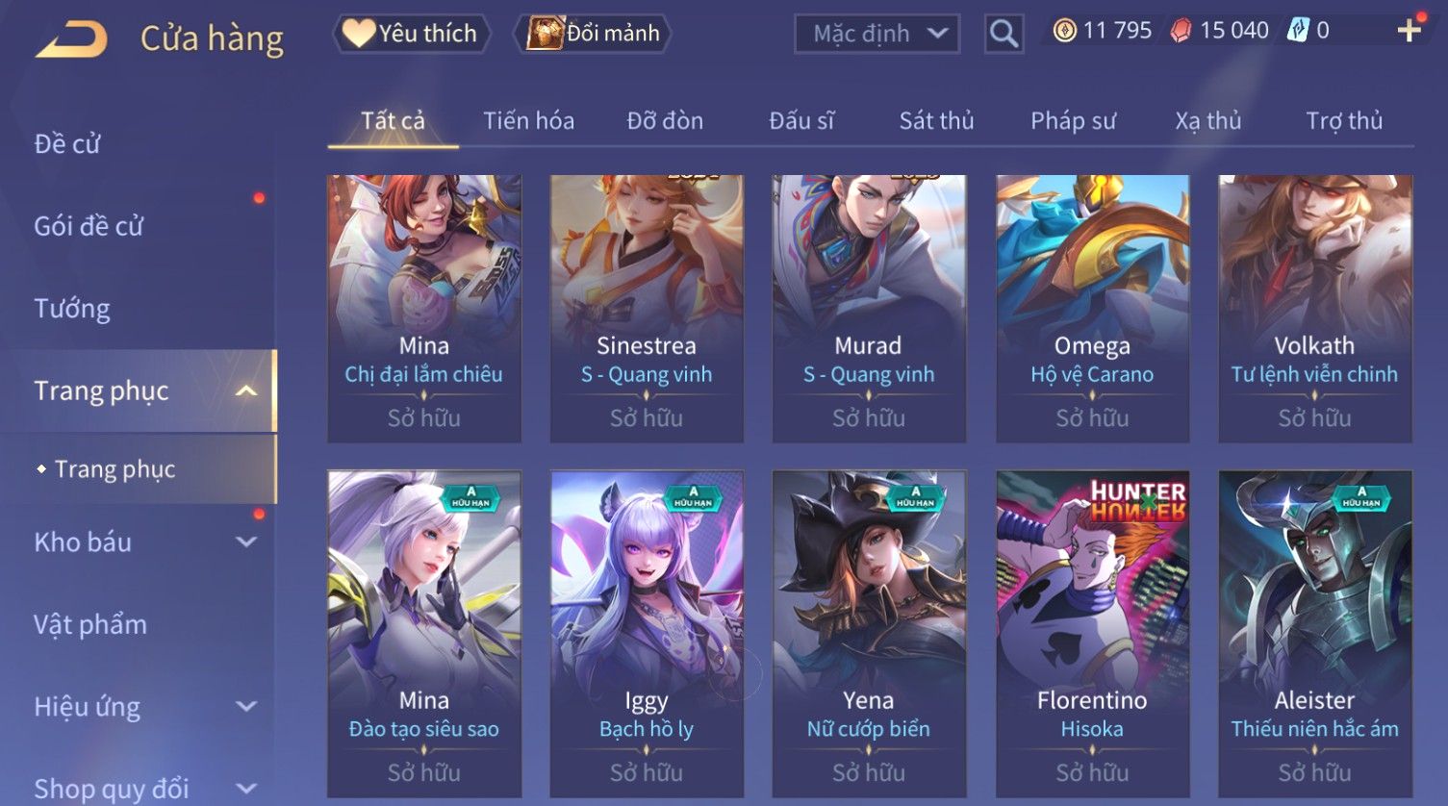Select the Tiến hóa tab

coord(528,120)
